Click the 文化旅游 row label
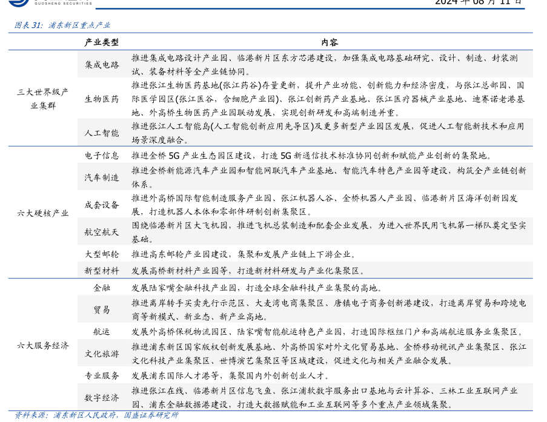This screenshot has width=547, height=422. click(x=102, y=354)
